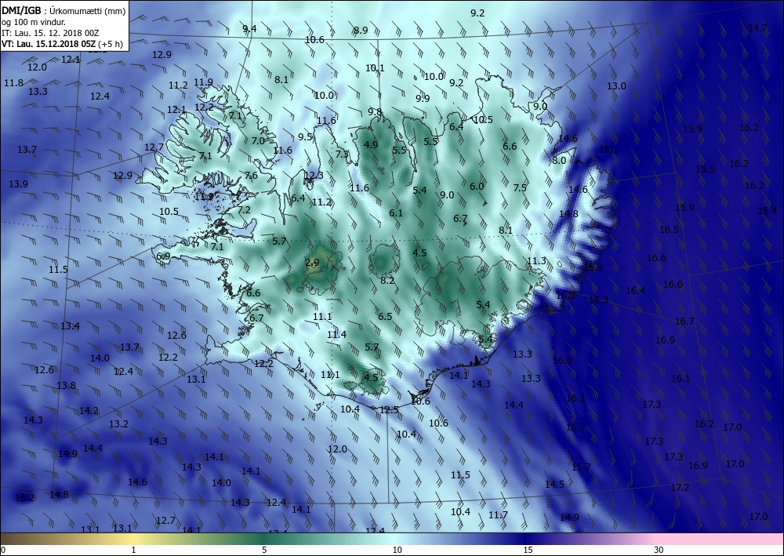Click the map value 6.9
The width and height of the screenshot is (784, 556).
[164, 256]
